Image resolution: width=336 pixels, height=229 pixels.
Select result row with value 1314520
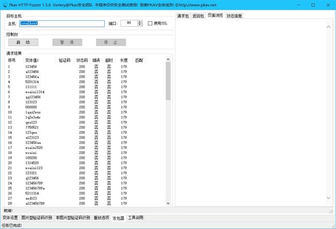(x=86, y=163)
